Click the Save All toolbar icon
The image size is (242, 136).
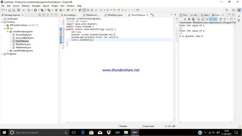(14, 10)
